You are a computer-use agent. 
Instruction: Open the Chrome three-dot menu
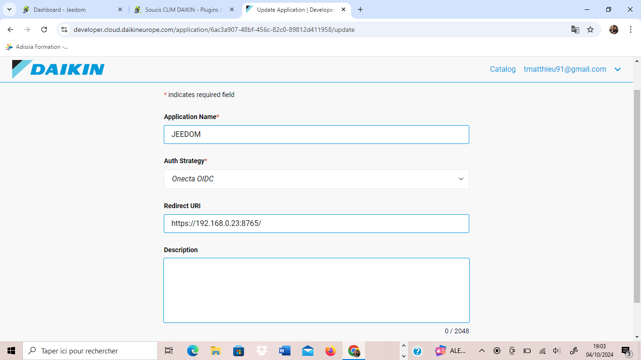(x=630, y=30)
